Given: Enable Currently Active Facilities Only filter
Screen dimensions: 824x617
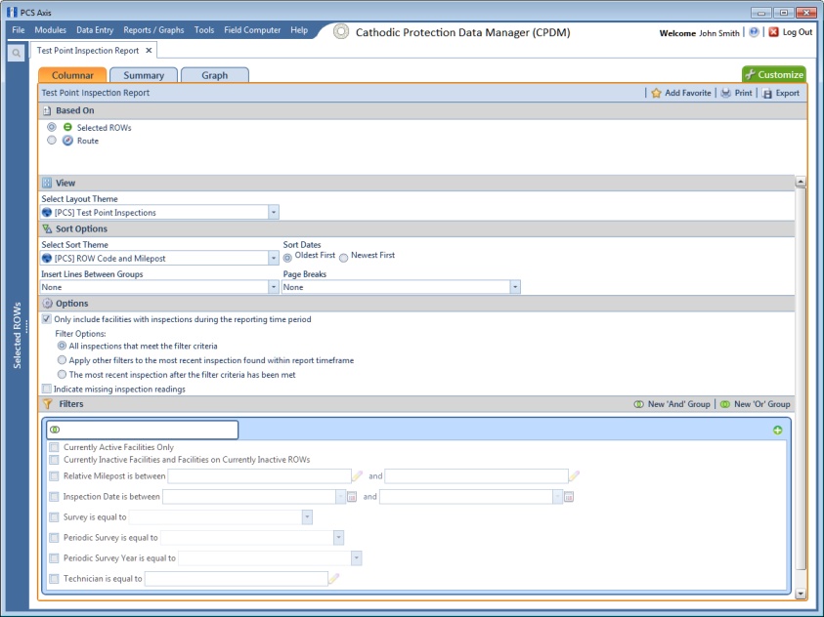Looking at the screenshot, I should pyautogui.click(x=54, y=447).
